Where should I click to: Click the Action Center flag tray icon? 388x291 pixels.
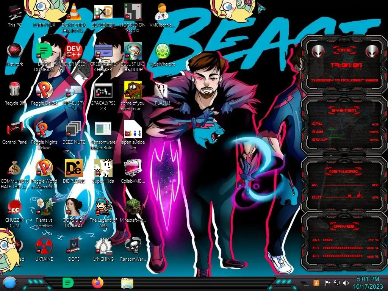[328, 283]
